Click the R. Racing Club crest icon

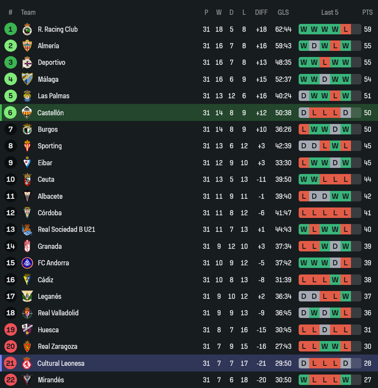click(27, 29)
